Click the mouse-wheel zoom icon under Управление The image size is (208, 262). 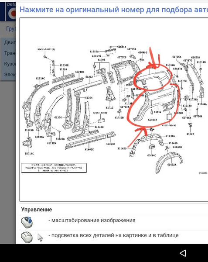click(x=27, y=222)
